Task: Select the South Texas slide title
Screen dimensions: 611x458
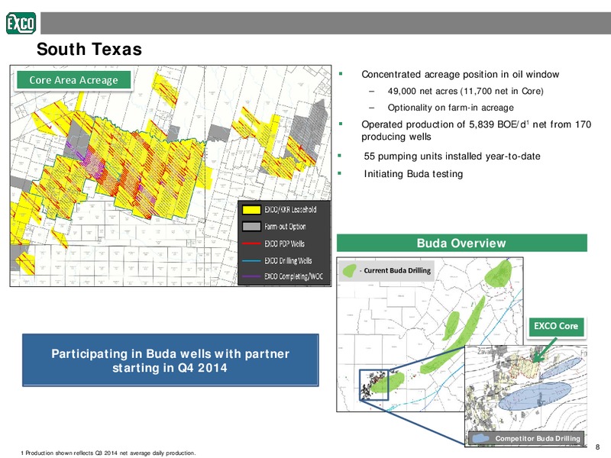Action: coord(89,50)
